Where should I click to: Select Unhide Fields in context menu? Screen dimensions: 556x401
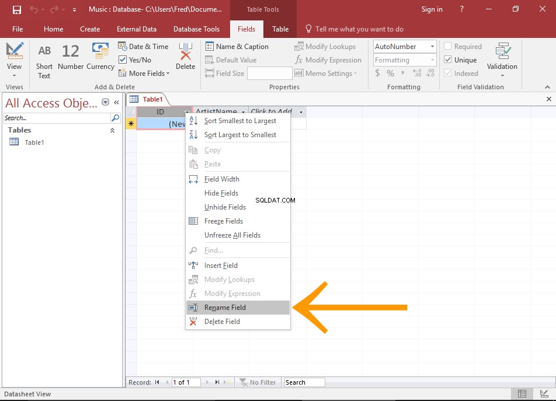(238, 207)
